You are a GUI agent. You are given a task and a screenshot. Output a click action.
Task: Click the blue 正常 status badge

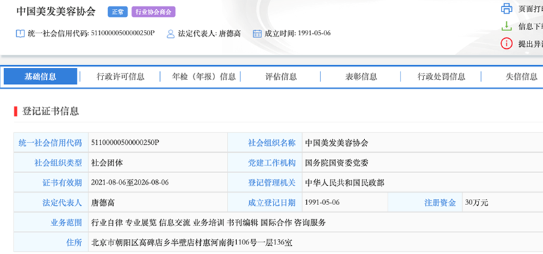click(117, 12)
